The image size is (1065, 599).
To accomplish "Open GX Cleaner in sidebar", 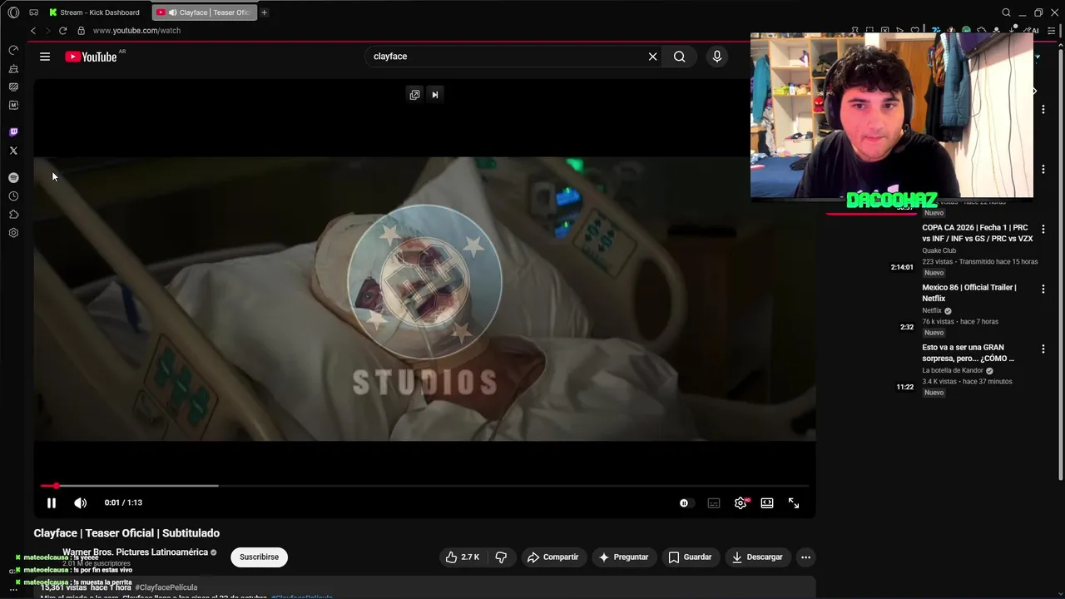I will [13, 68].
